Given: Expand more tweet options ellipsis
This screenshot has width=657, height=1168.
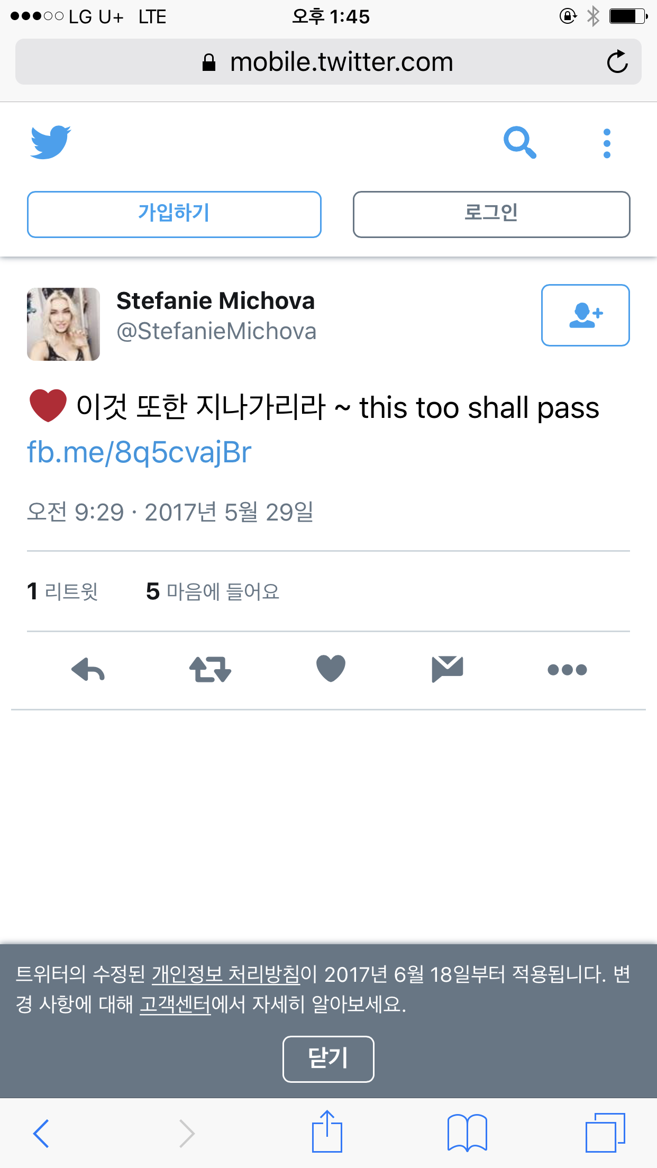Looking at the screenshot, I should (x=567, y=670).
